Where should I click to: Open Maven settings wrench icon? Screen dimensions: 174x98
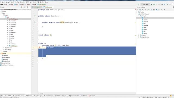[164, 10]
